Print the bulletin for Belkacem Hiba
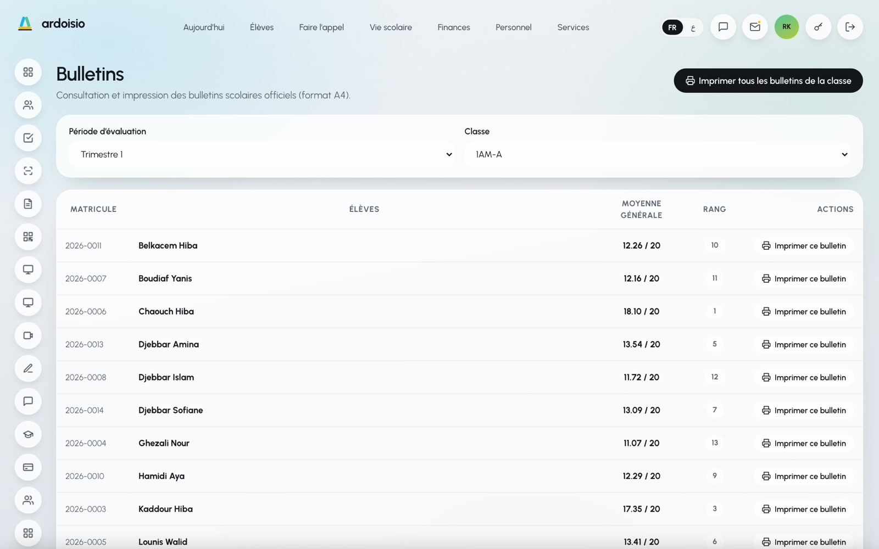879x549 pixels. [804, 245]
